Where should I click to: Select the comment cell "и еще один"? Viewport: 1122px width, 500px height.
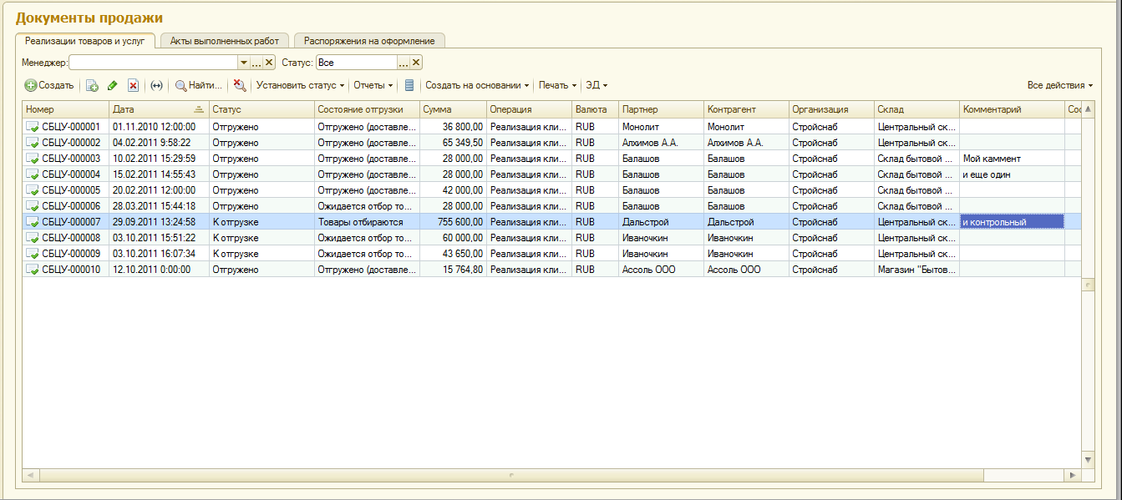[x=1012, y=174]
